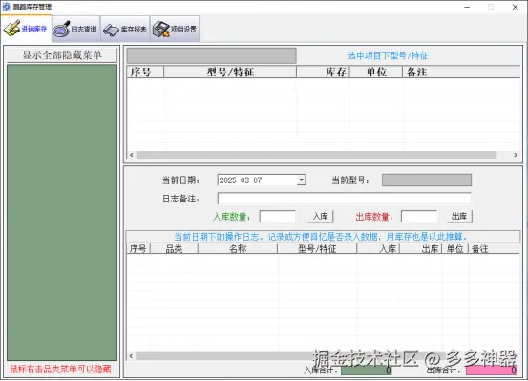528x381 pixels.
Task: Click the 项目设置 settings icon
Action: click(160, 29)
